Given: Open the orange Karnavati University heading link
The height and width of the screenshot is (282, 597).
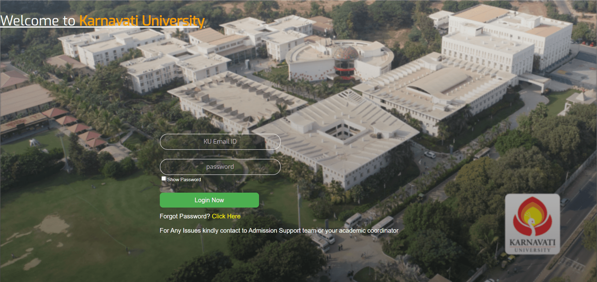Looking at the screenshot, I should [x=142, y=21].
